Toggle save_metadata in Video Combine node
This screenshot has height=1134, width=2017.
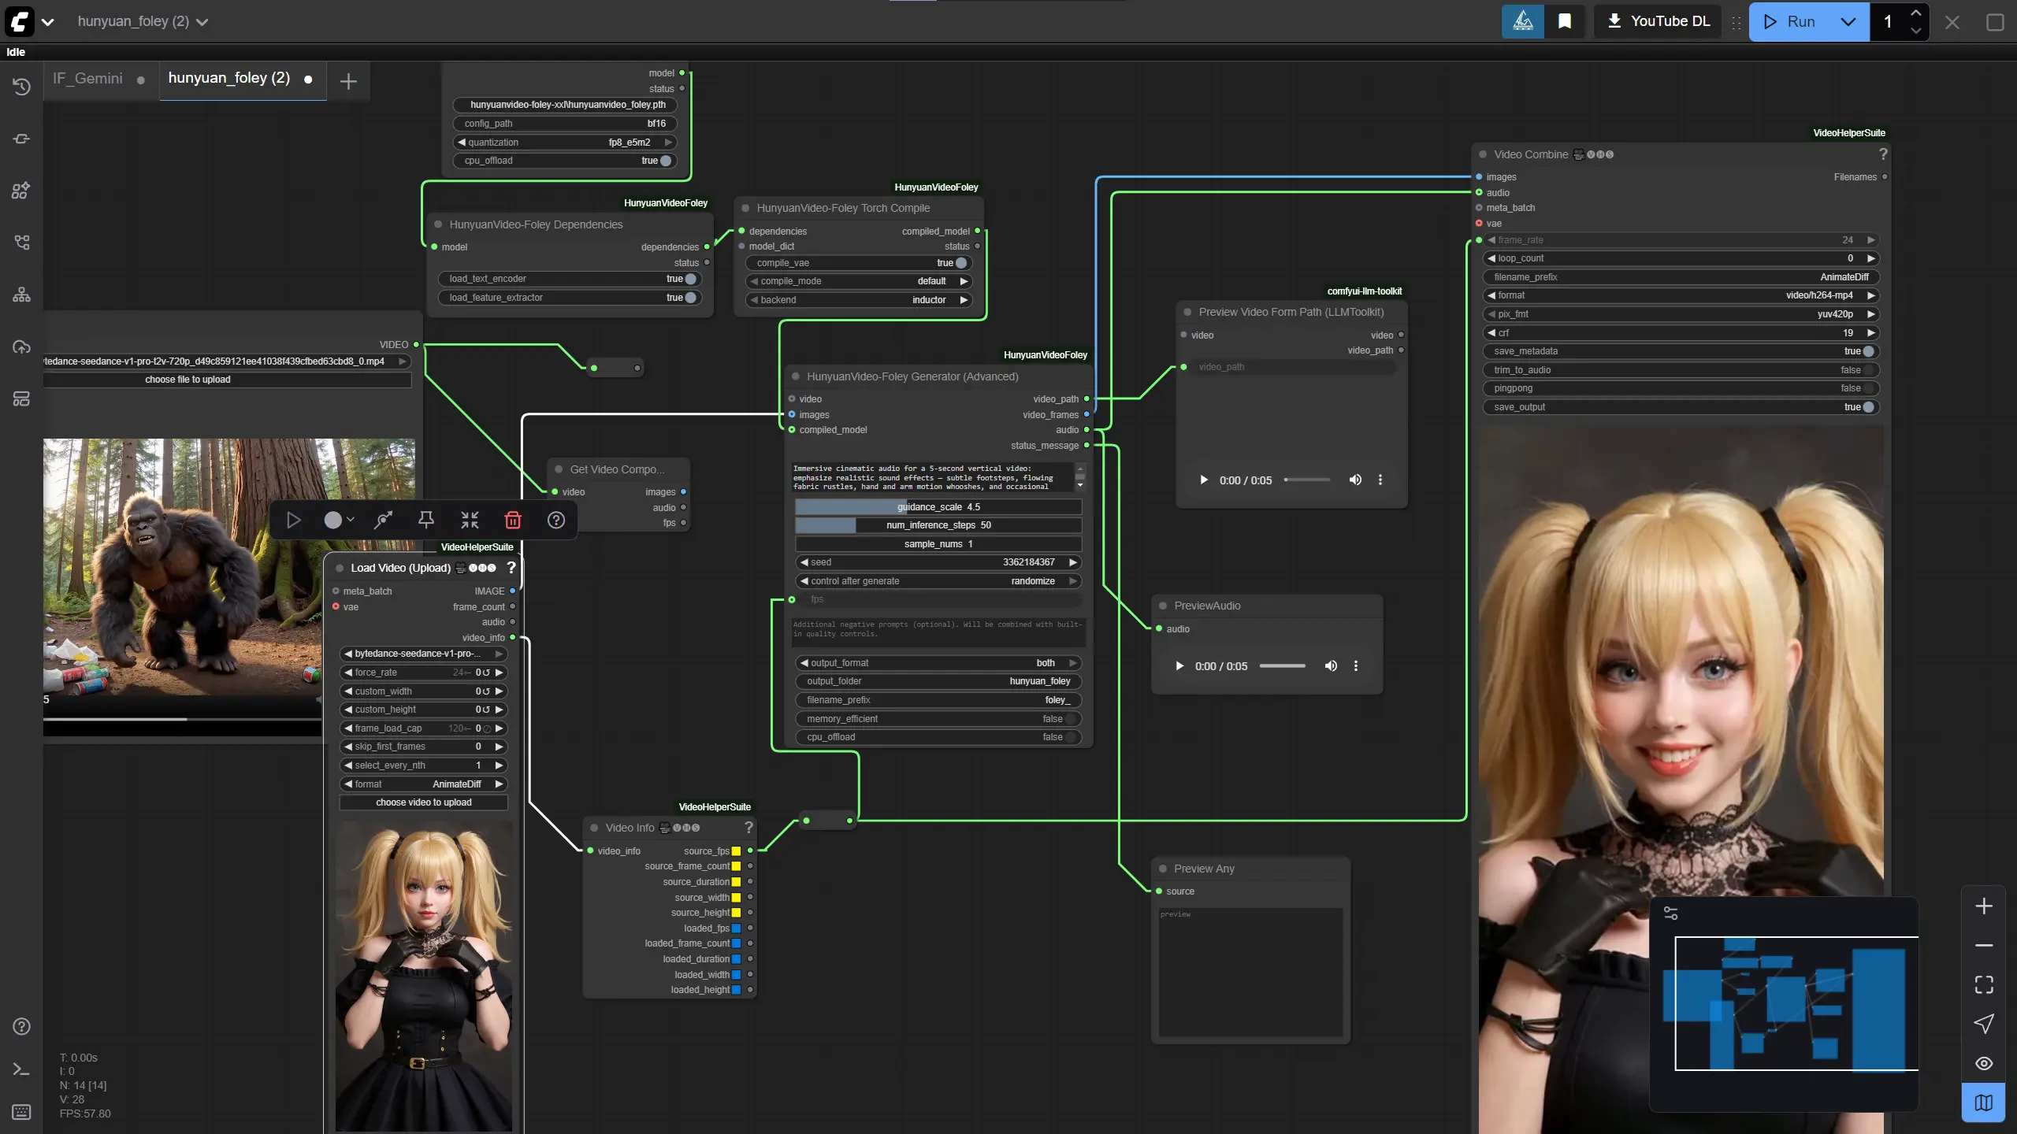pos(1868,351)
